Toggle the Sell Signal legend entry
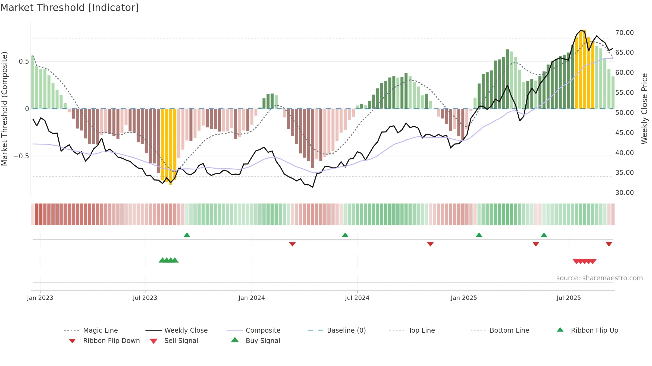This screenshot has width=652, height=366. (174, 341)
